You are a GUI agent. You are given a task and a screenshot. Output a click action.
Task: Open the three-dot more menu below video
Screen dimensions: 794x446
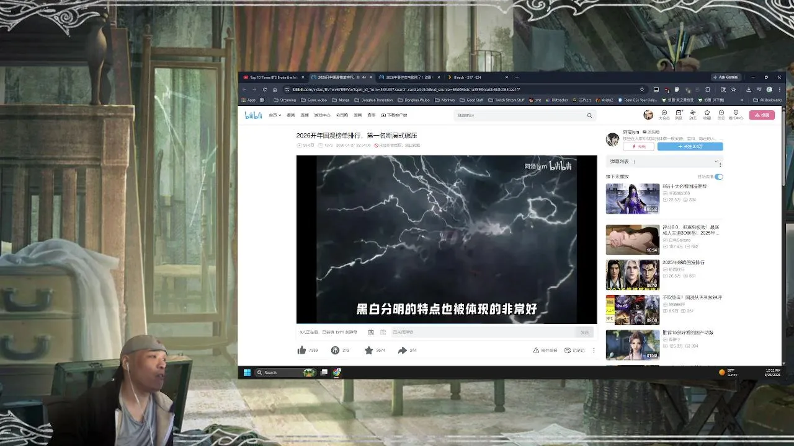point(594,351)
